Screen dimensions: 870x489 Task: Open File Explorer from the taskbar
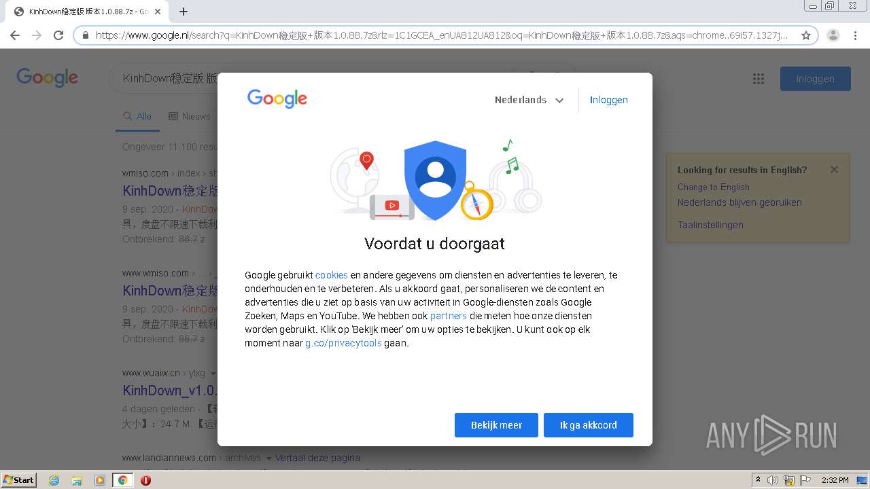(77, 480)
